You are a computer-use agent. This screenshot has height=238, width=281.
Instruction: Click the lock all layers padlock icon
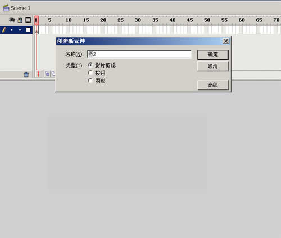(20, 20)
